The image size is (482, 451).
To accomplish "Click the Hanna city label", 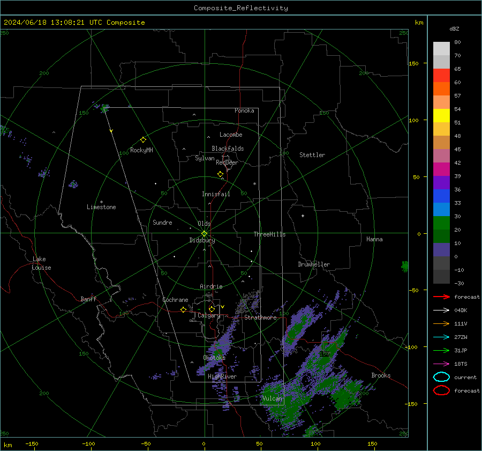I will coord(374,239).
